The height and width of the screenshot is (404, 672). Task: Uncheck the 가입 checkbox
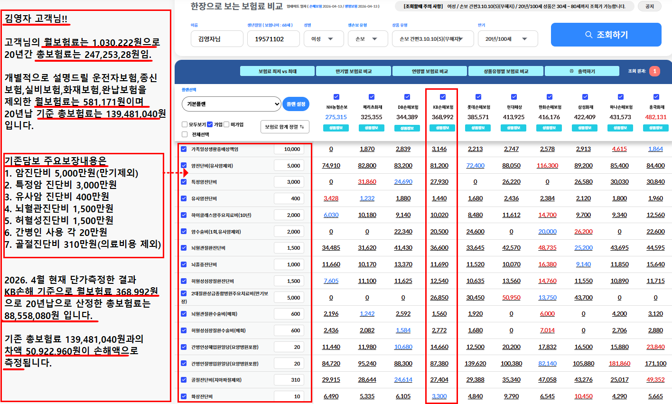pos(209,124)
